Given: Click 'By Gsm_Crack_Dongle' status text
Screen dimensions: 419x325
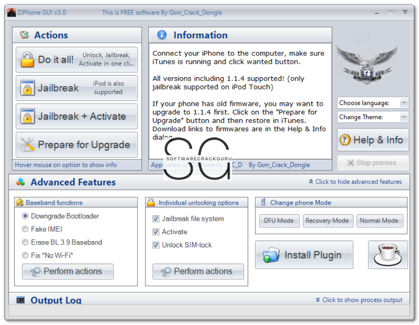Looking at the screenshot, I should click(x=279, y=165).
